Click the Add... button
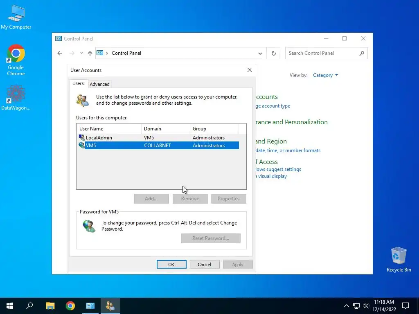Screen dimensions: 419x314 [x=151, y=199]
